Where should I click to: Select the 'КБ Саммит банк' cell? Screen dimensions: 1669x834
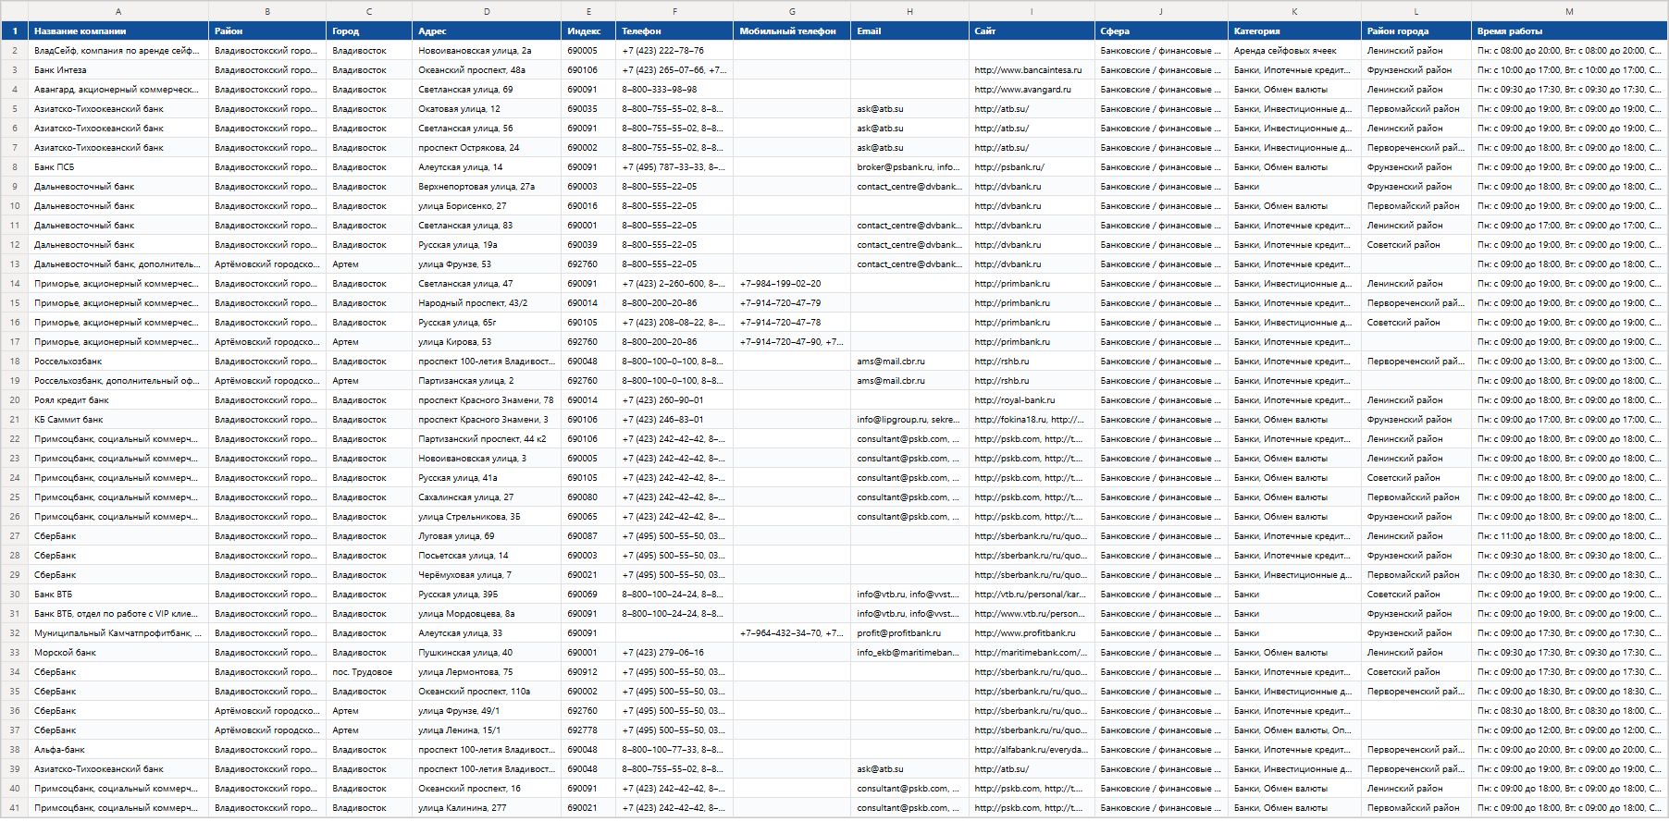tap(118, 420)
